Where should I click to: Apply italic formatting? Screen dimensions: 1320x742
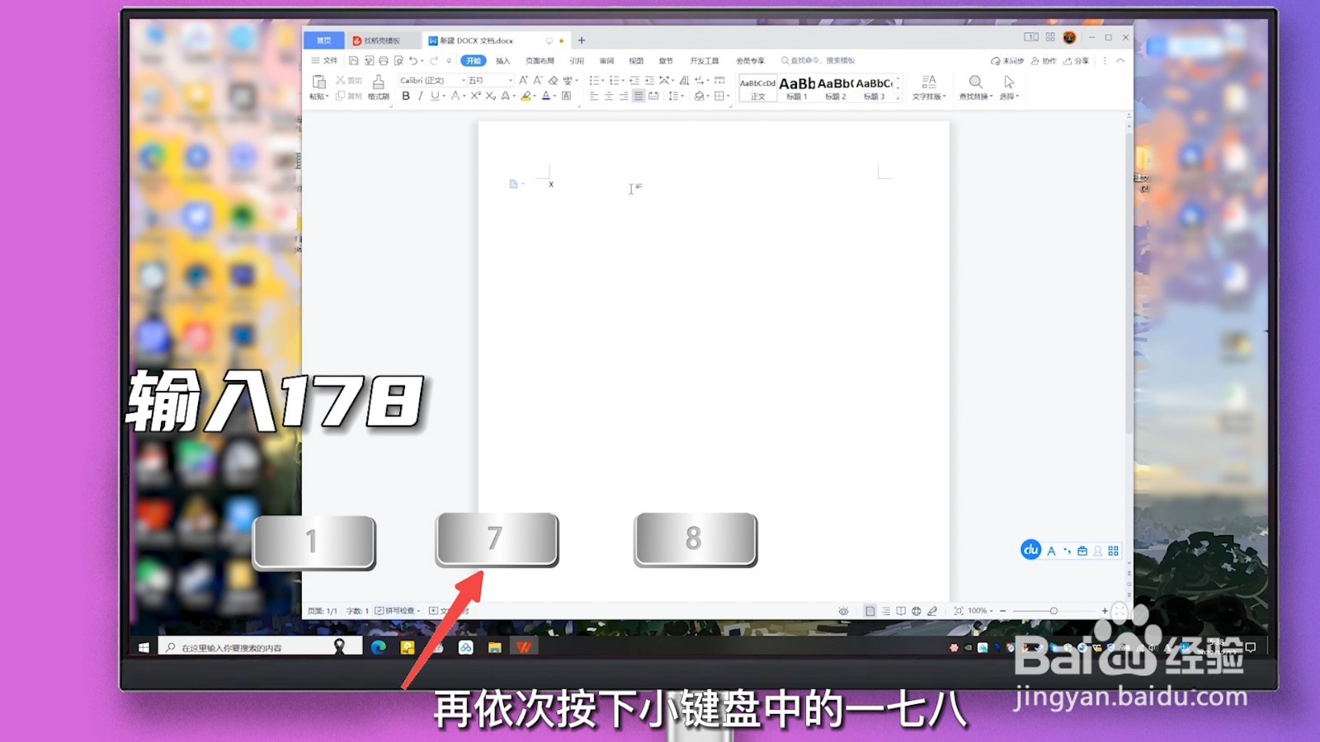pyautogui.click(x=420, y=96)
